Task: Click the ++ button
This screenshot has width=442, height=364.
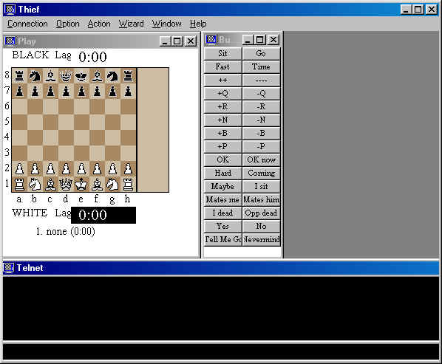Action: tap(222, 80)
